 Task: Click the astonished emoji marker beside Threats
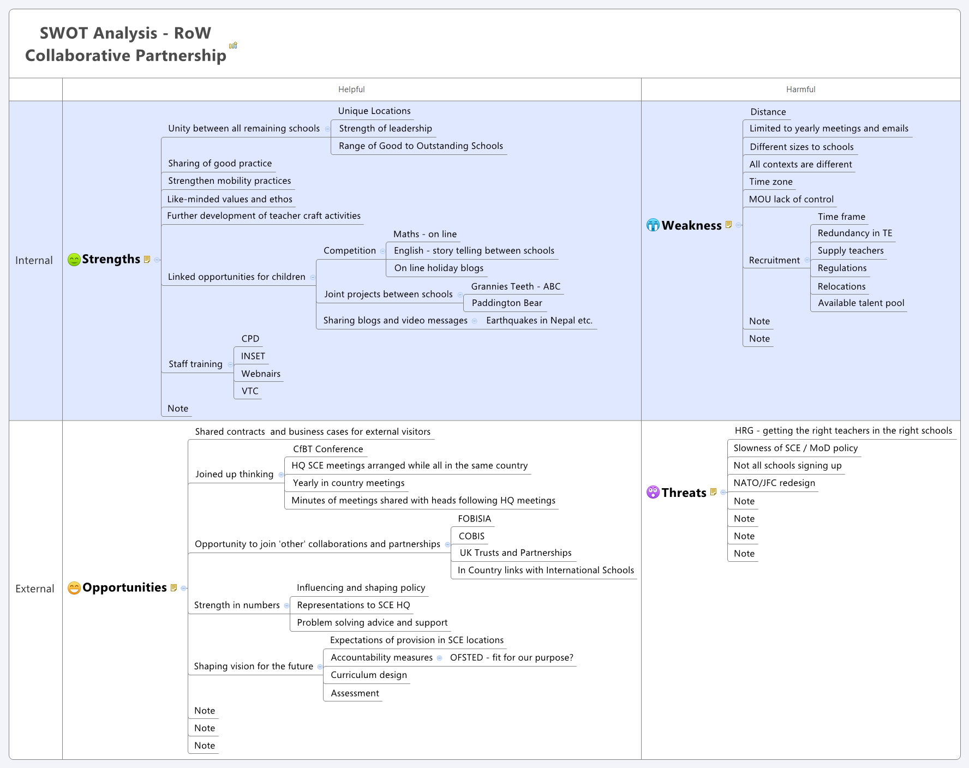653,492
